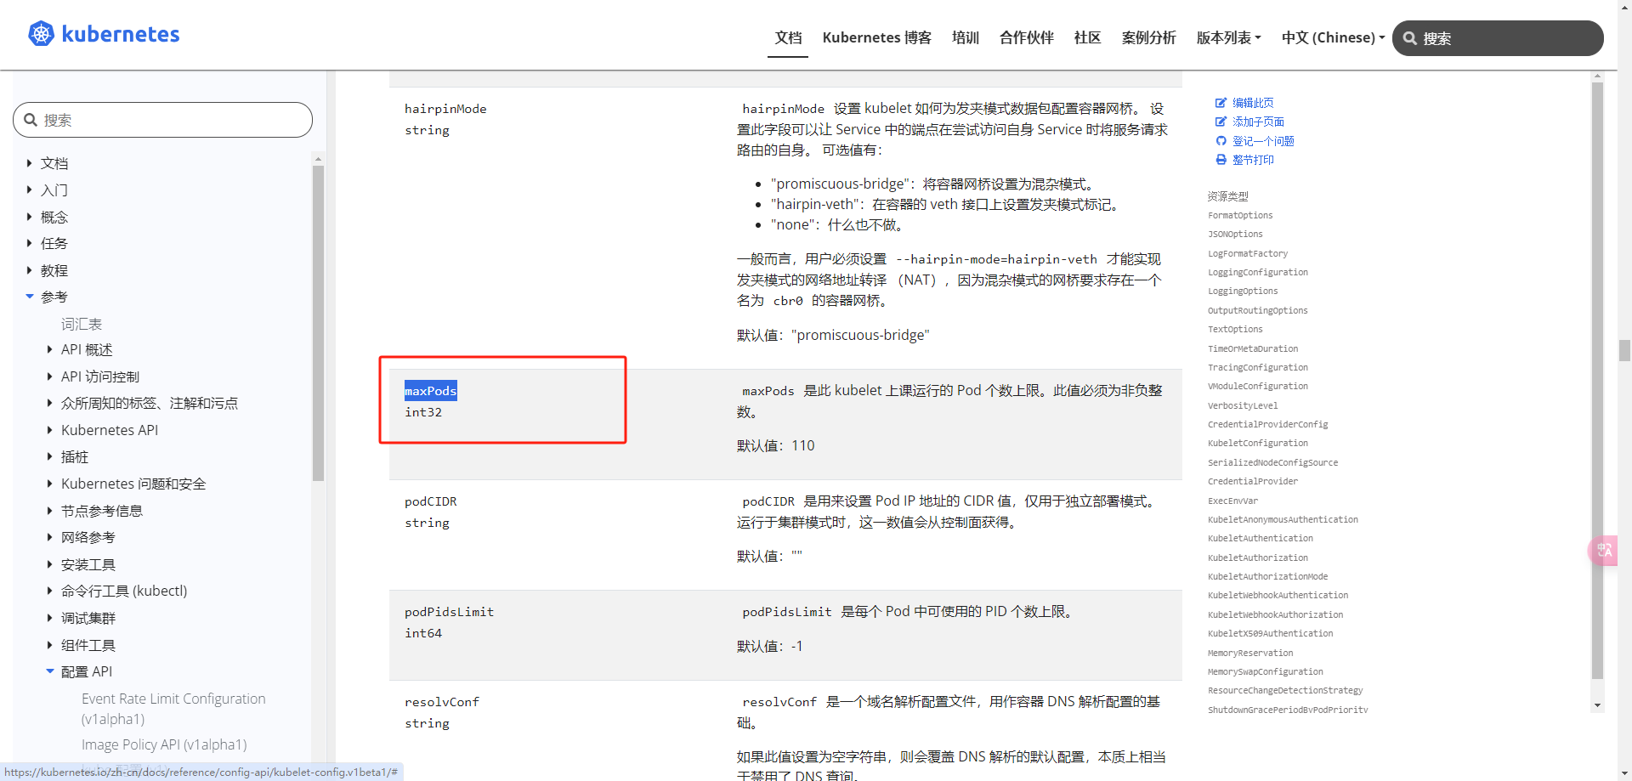The height and width of the screenshot is (781, 1632).
Task: Click the Kubernetes helm logo icon
Action: click(41, 34)
